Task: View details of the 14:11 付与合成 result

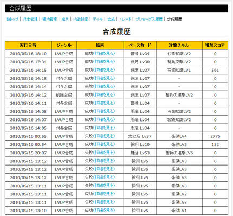Action: click(x=104, y=103)
